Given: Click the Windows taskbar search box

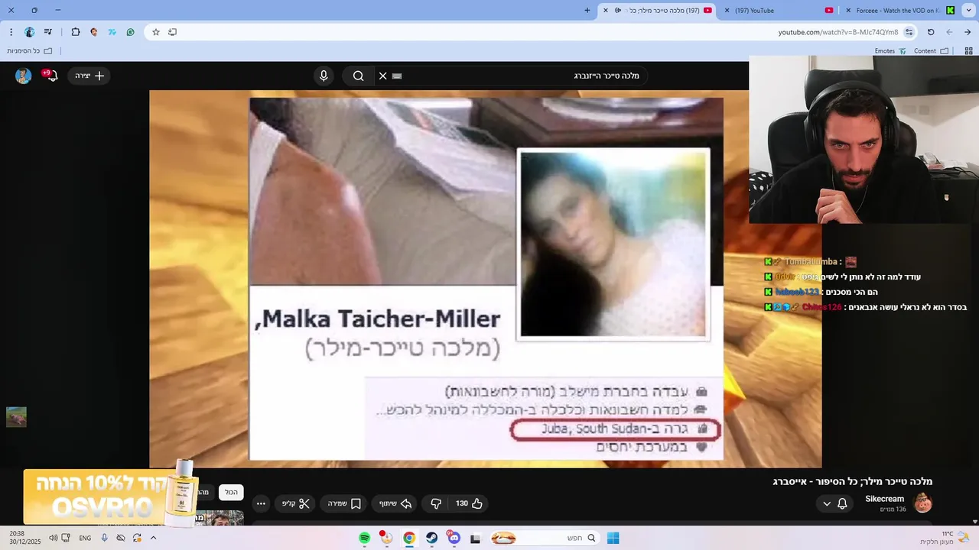Looking at the screenshot, I should coord(545,538).
